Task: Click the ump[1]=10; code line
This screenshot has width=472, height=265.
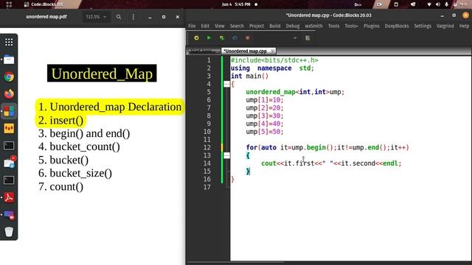Action: coord(265,100)
